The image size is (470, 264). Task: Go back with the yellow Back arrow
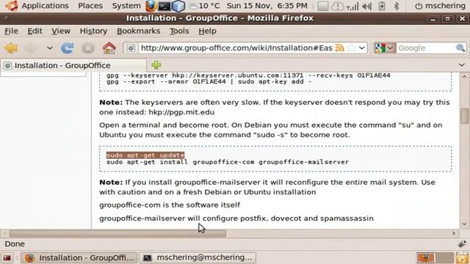11,48
